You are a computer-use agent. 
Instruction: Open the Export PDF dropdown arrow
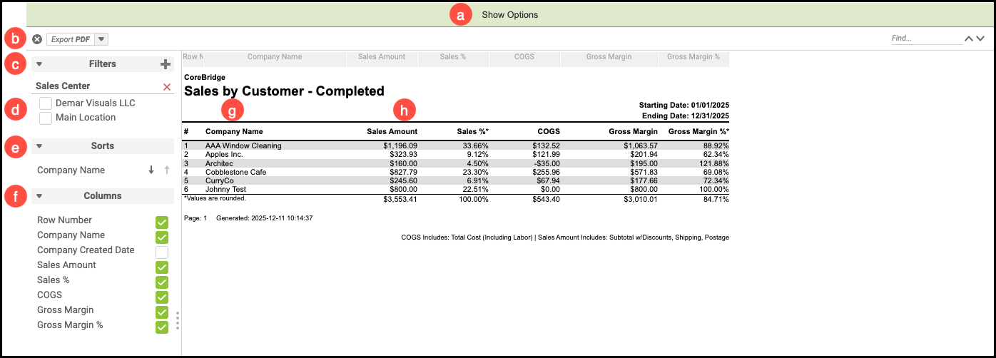101,39
